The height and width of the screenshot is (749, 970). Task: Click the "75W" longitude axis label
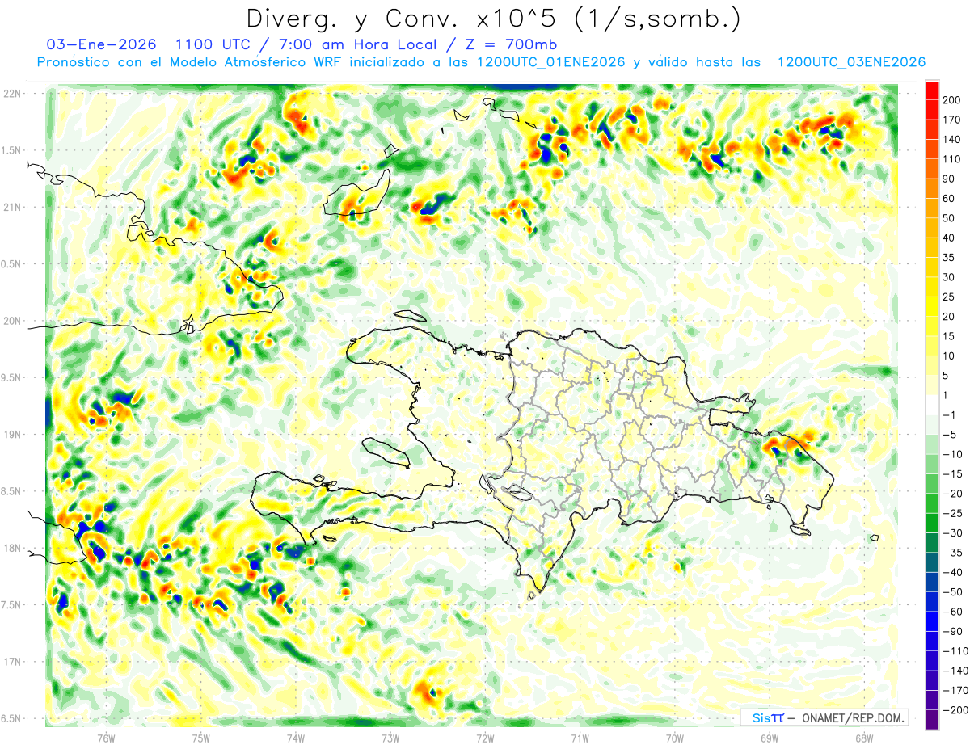pos(201,738)
